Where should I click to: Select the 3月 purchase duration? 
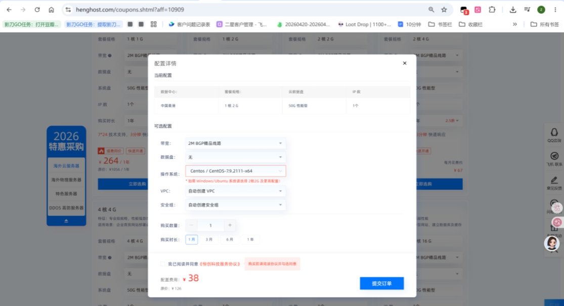209,239
